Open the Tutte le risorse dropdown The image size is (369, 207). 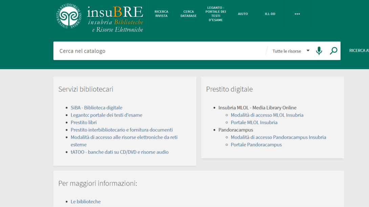291,51
